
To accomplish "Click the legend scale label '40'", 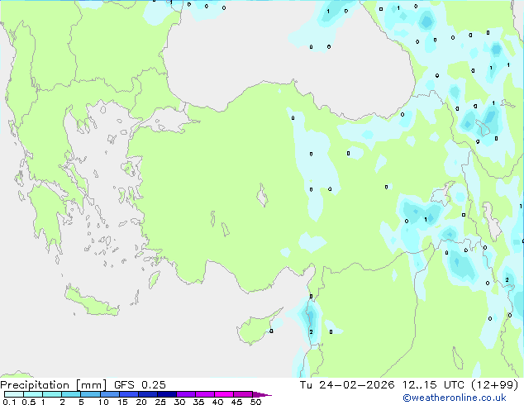I will pos(217,402).
